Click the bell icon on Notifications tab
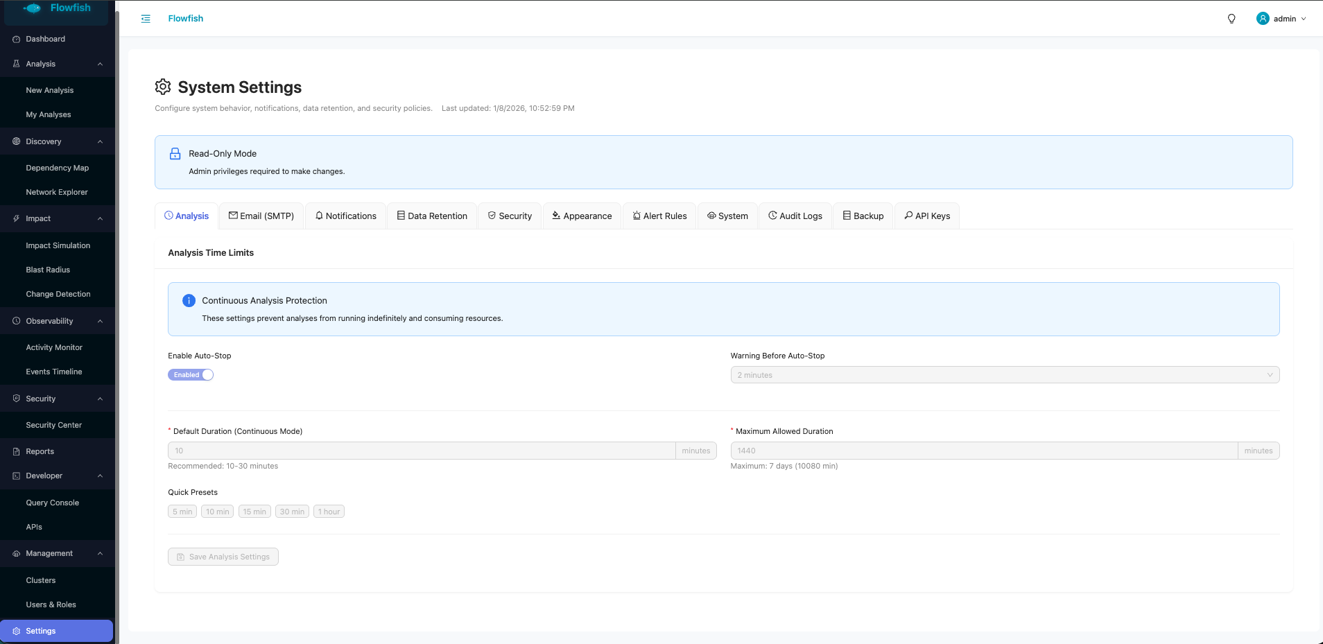1323x644 pixels. coord(319,216)
